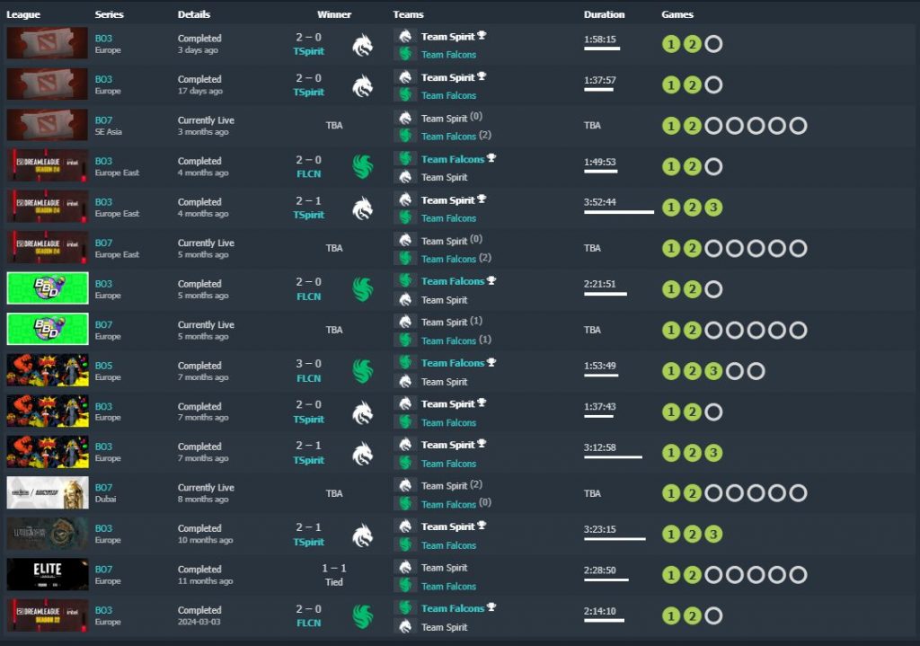Viewport: 920px width, 646px height.
Task: Open game 3 of the 10 months ago series
Action: [713, 535]
